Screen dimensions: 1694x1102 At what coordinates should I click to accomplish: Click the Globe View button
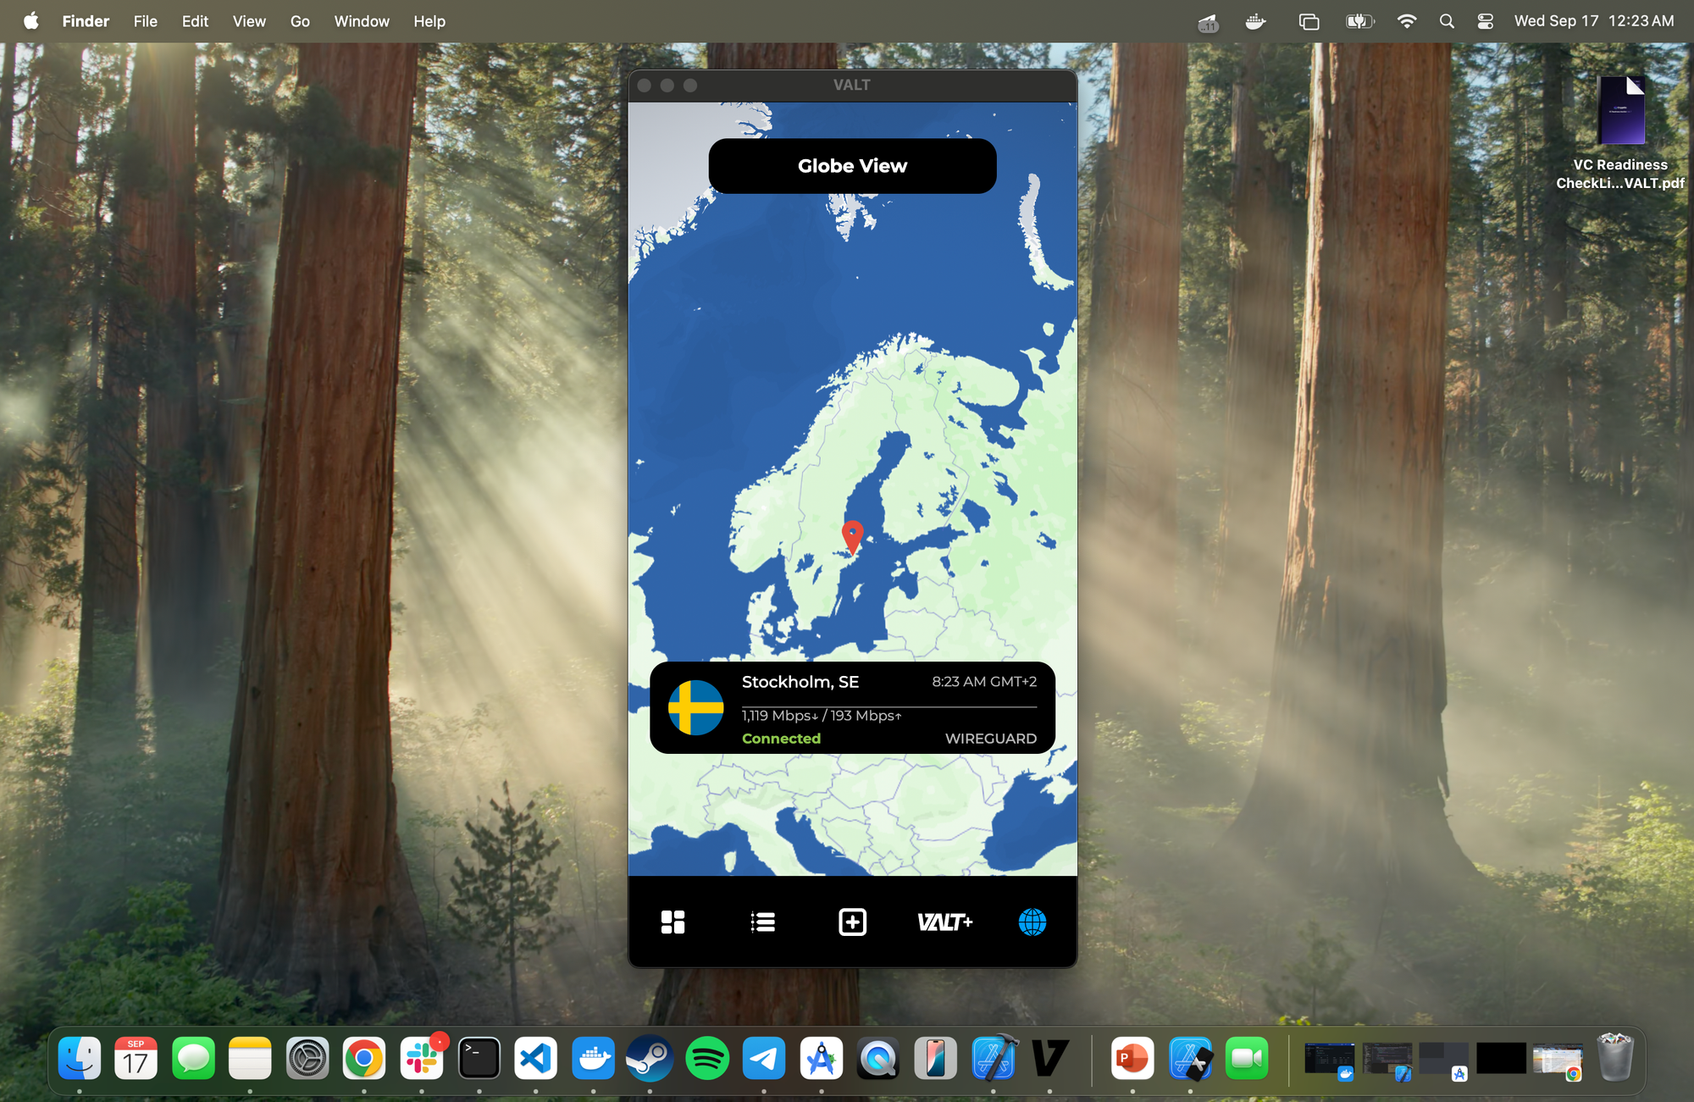(x=852, y=166)
